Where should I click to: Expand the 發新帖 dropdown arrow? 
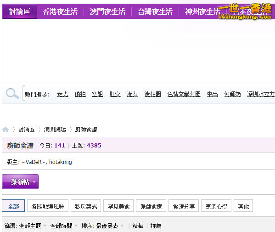point(34,182)
